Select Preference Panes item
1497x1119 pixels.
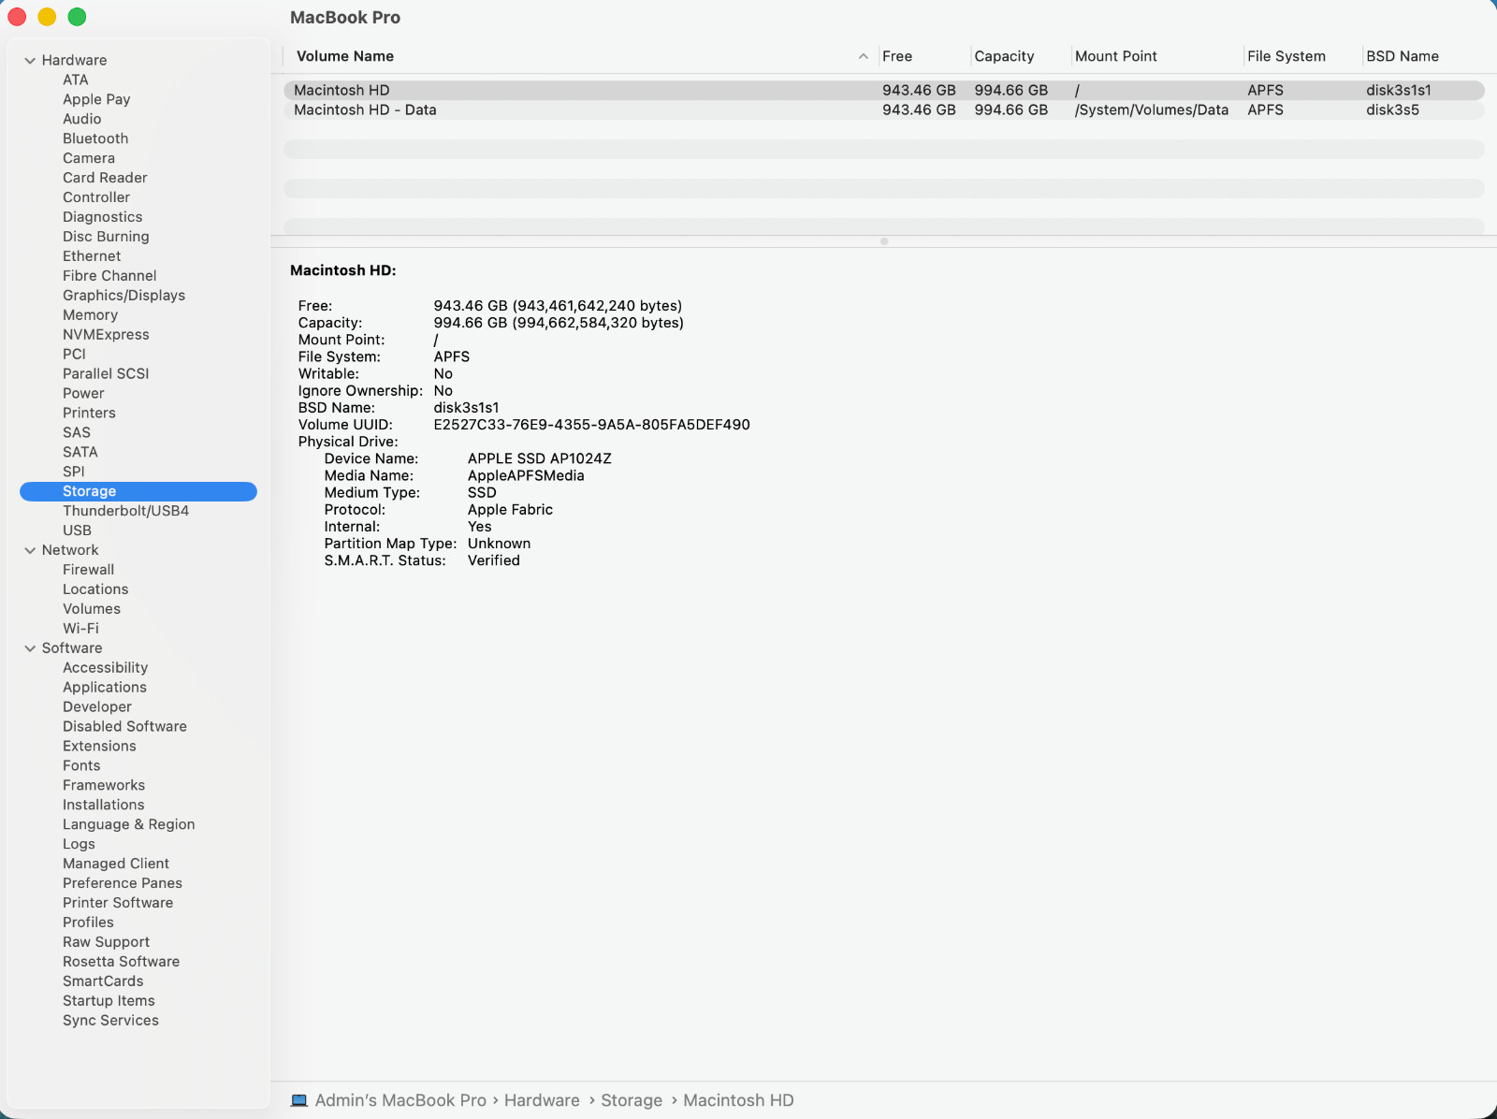coord(123,885)
